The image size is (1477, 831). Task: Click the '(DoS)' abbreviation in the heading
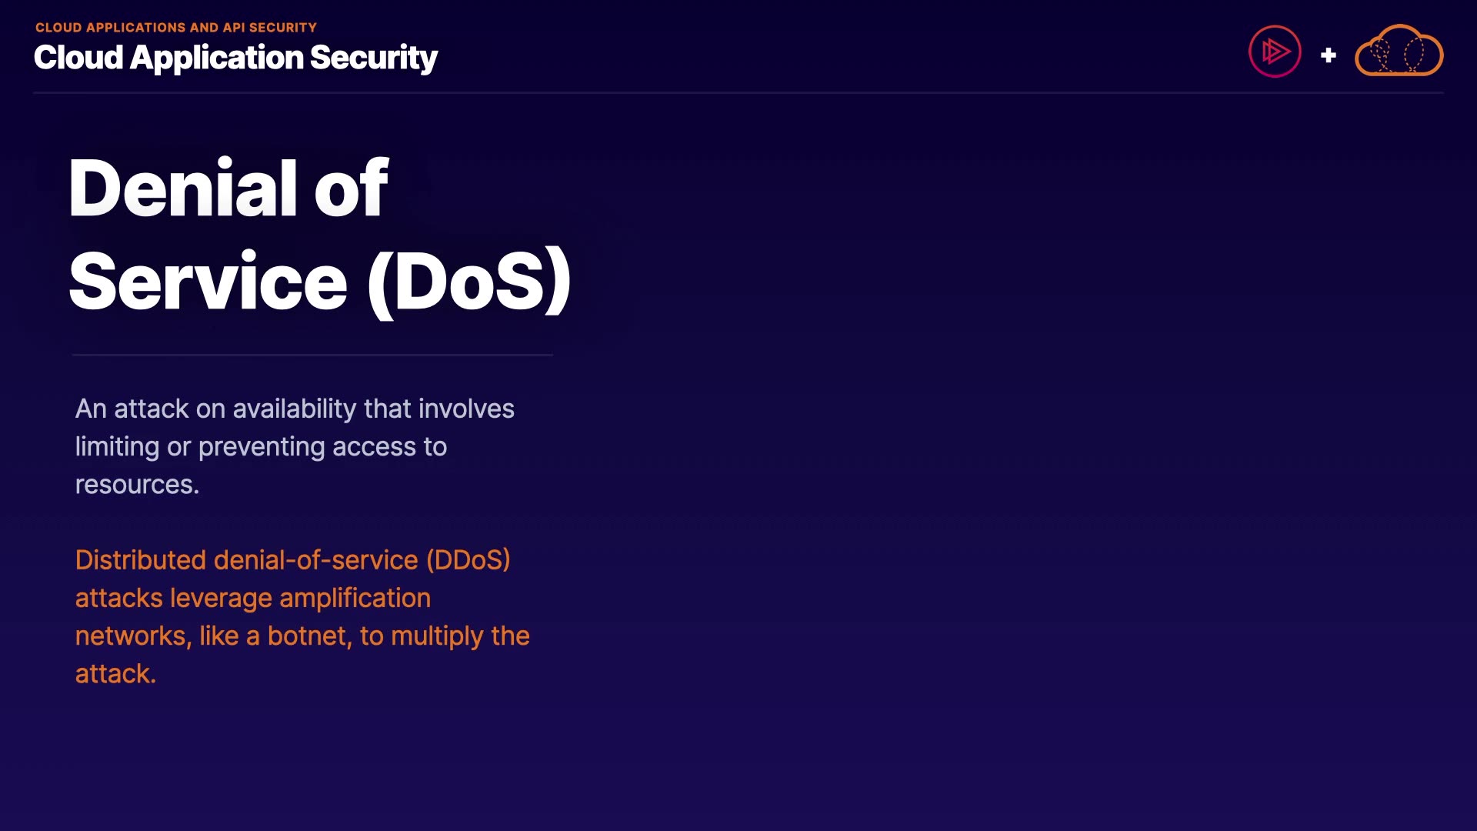click(x=469, y=282)
